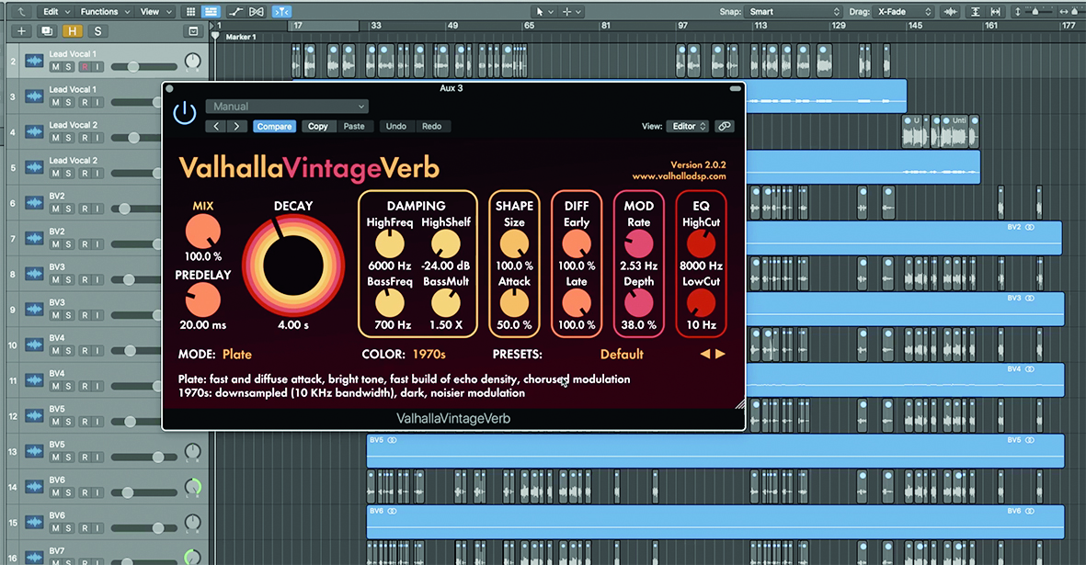The width and height of the screenshot is (1086, 565).
Task: Click the volume slider on track 2
Action: click(143, 67)
